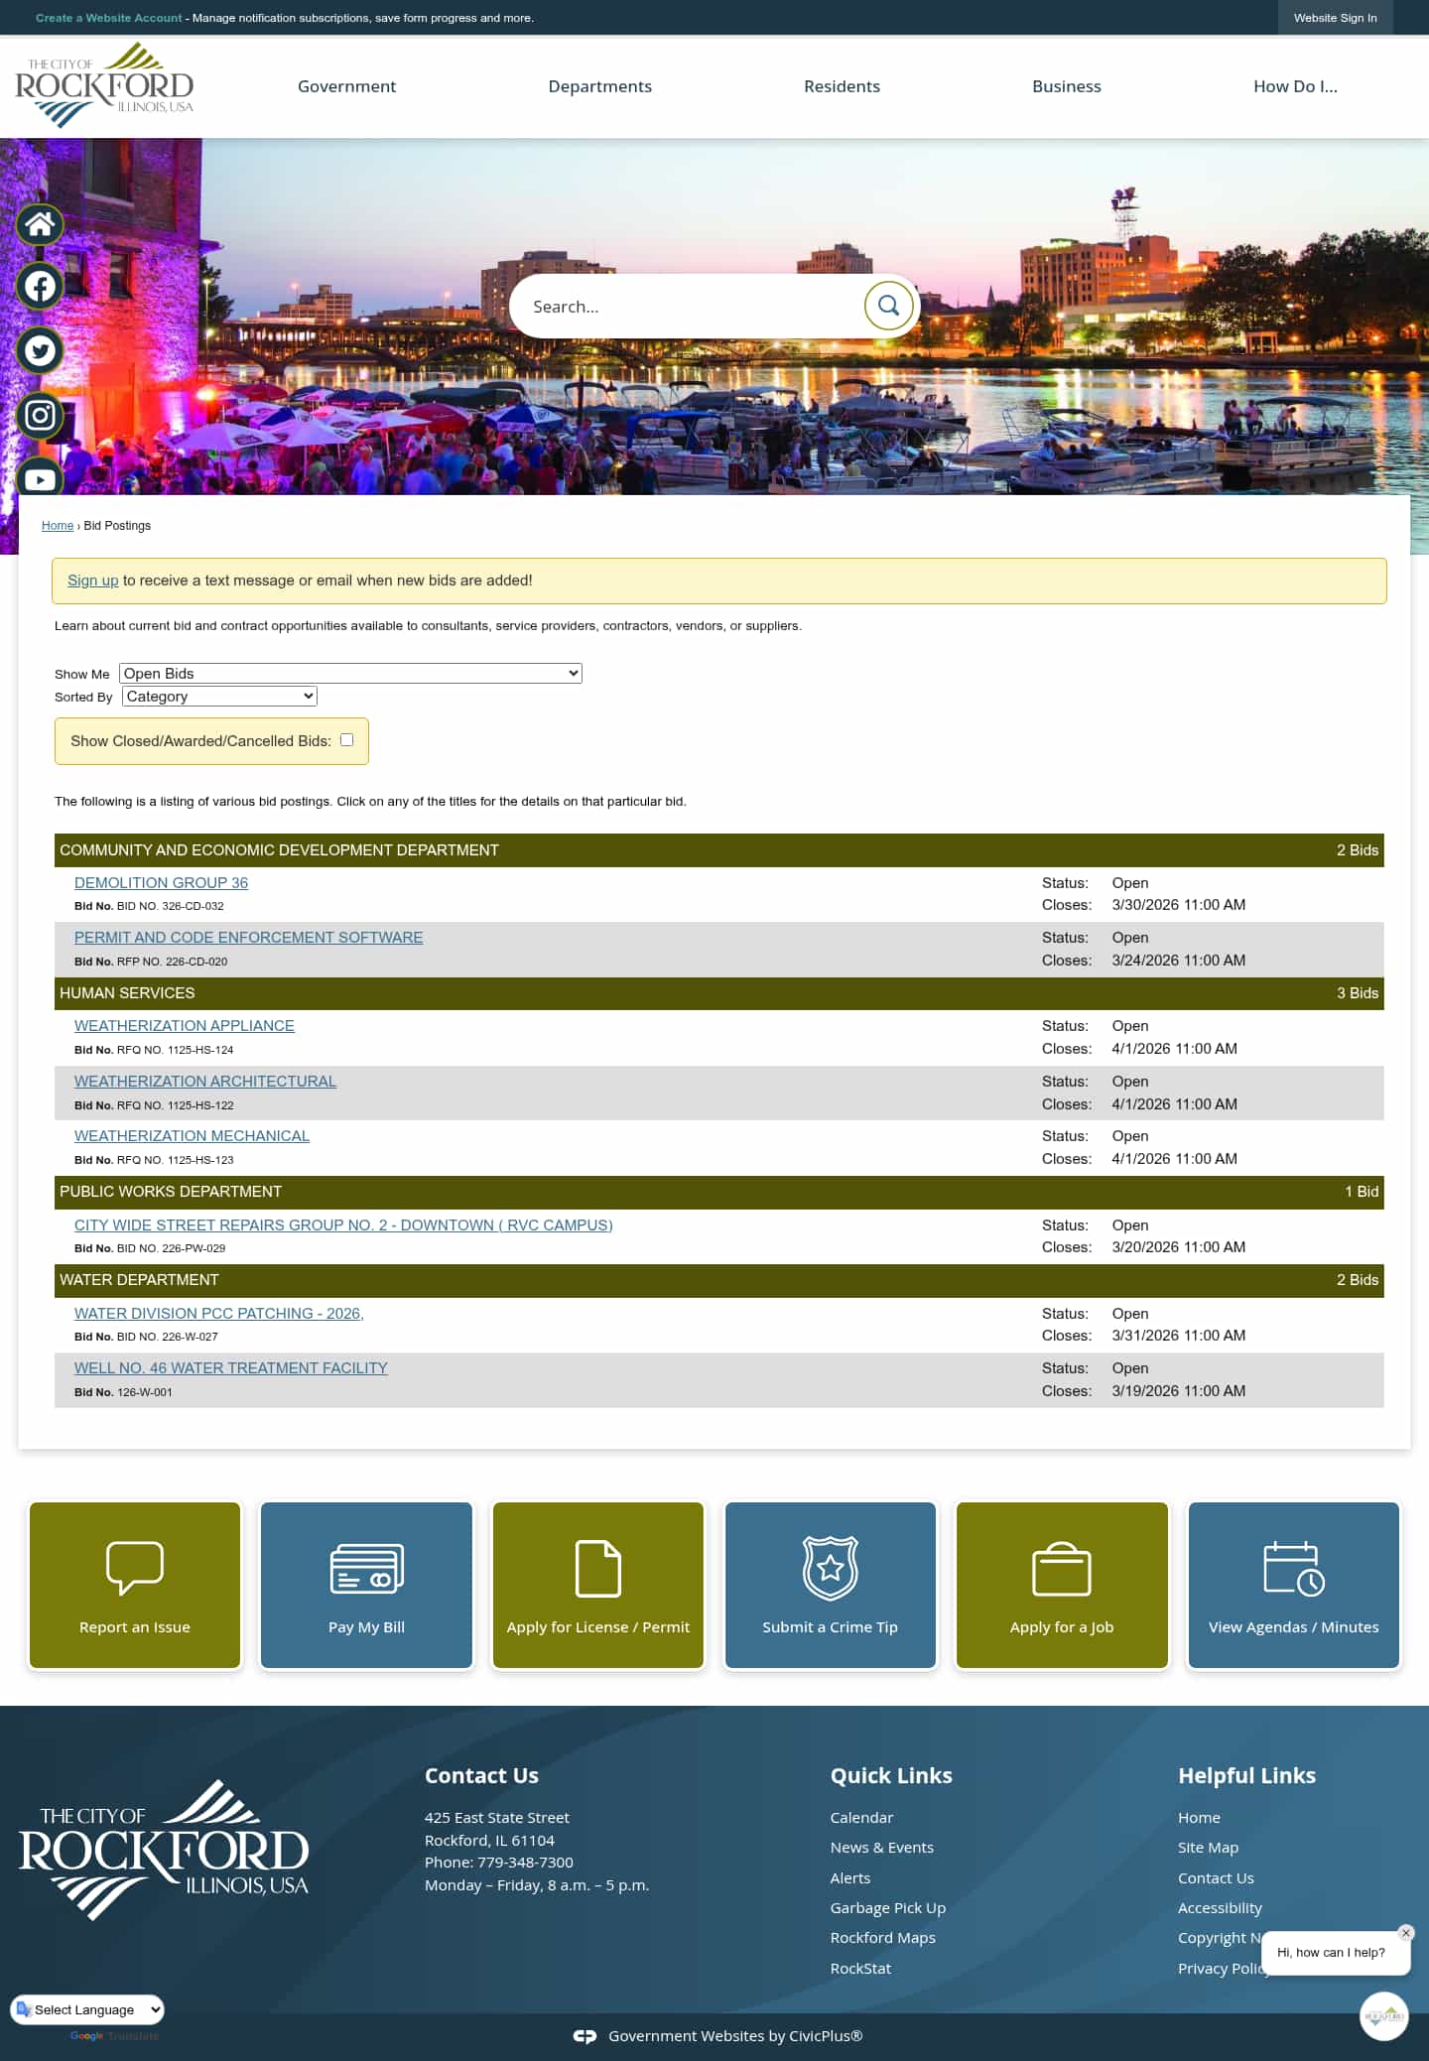Toggle Show Closed/Awarded/Cancelled Bids checkbox

(346, 740)
